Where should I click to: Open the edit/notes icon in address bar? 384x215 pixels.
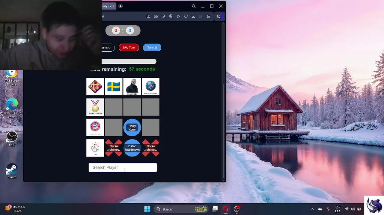pyautogui.click(x=148, y=16)
